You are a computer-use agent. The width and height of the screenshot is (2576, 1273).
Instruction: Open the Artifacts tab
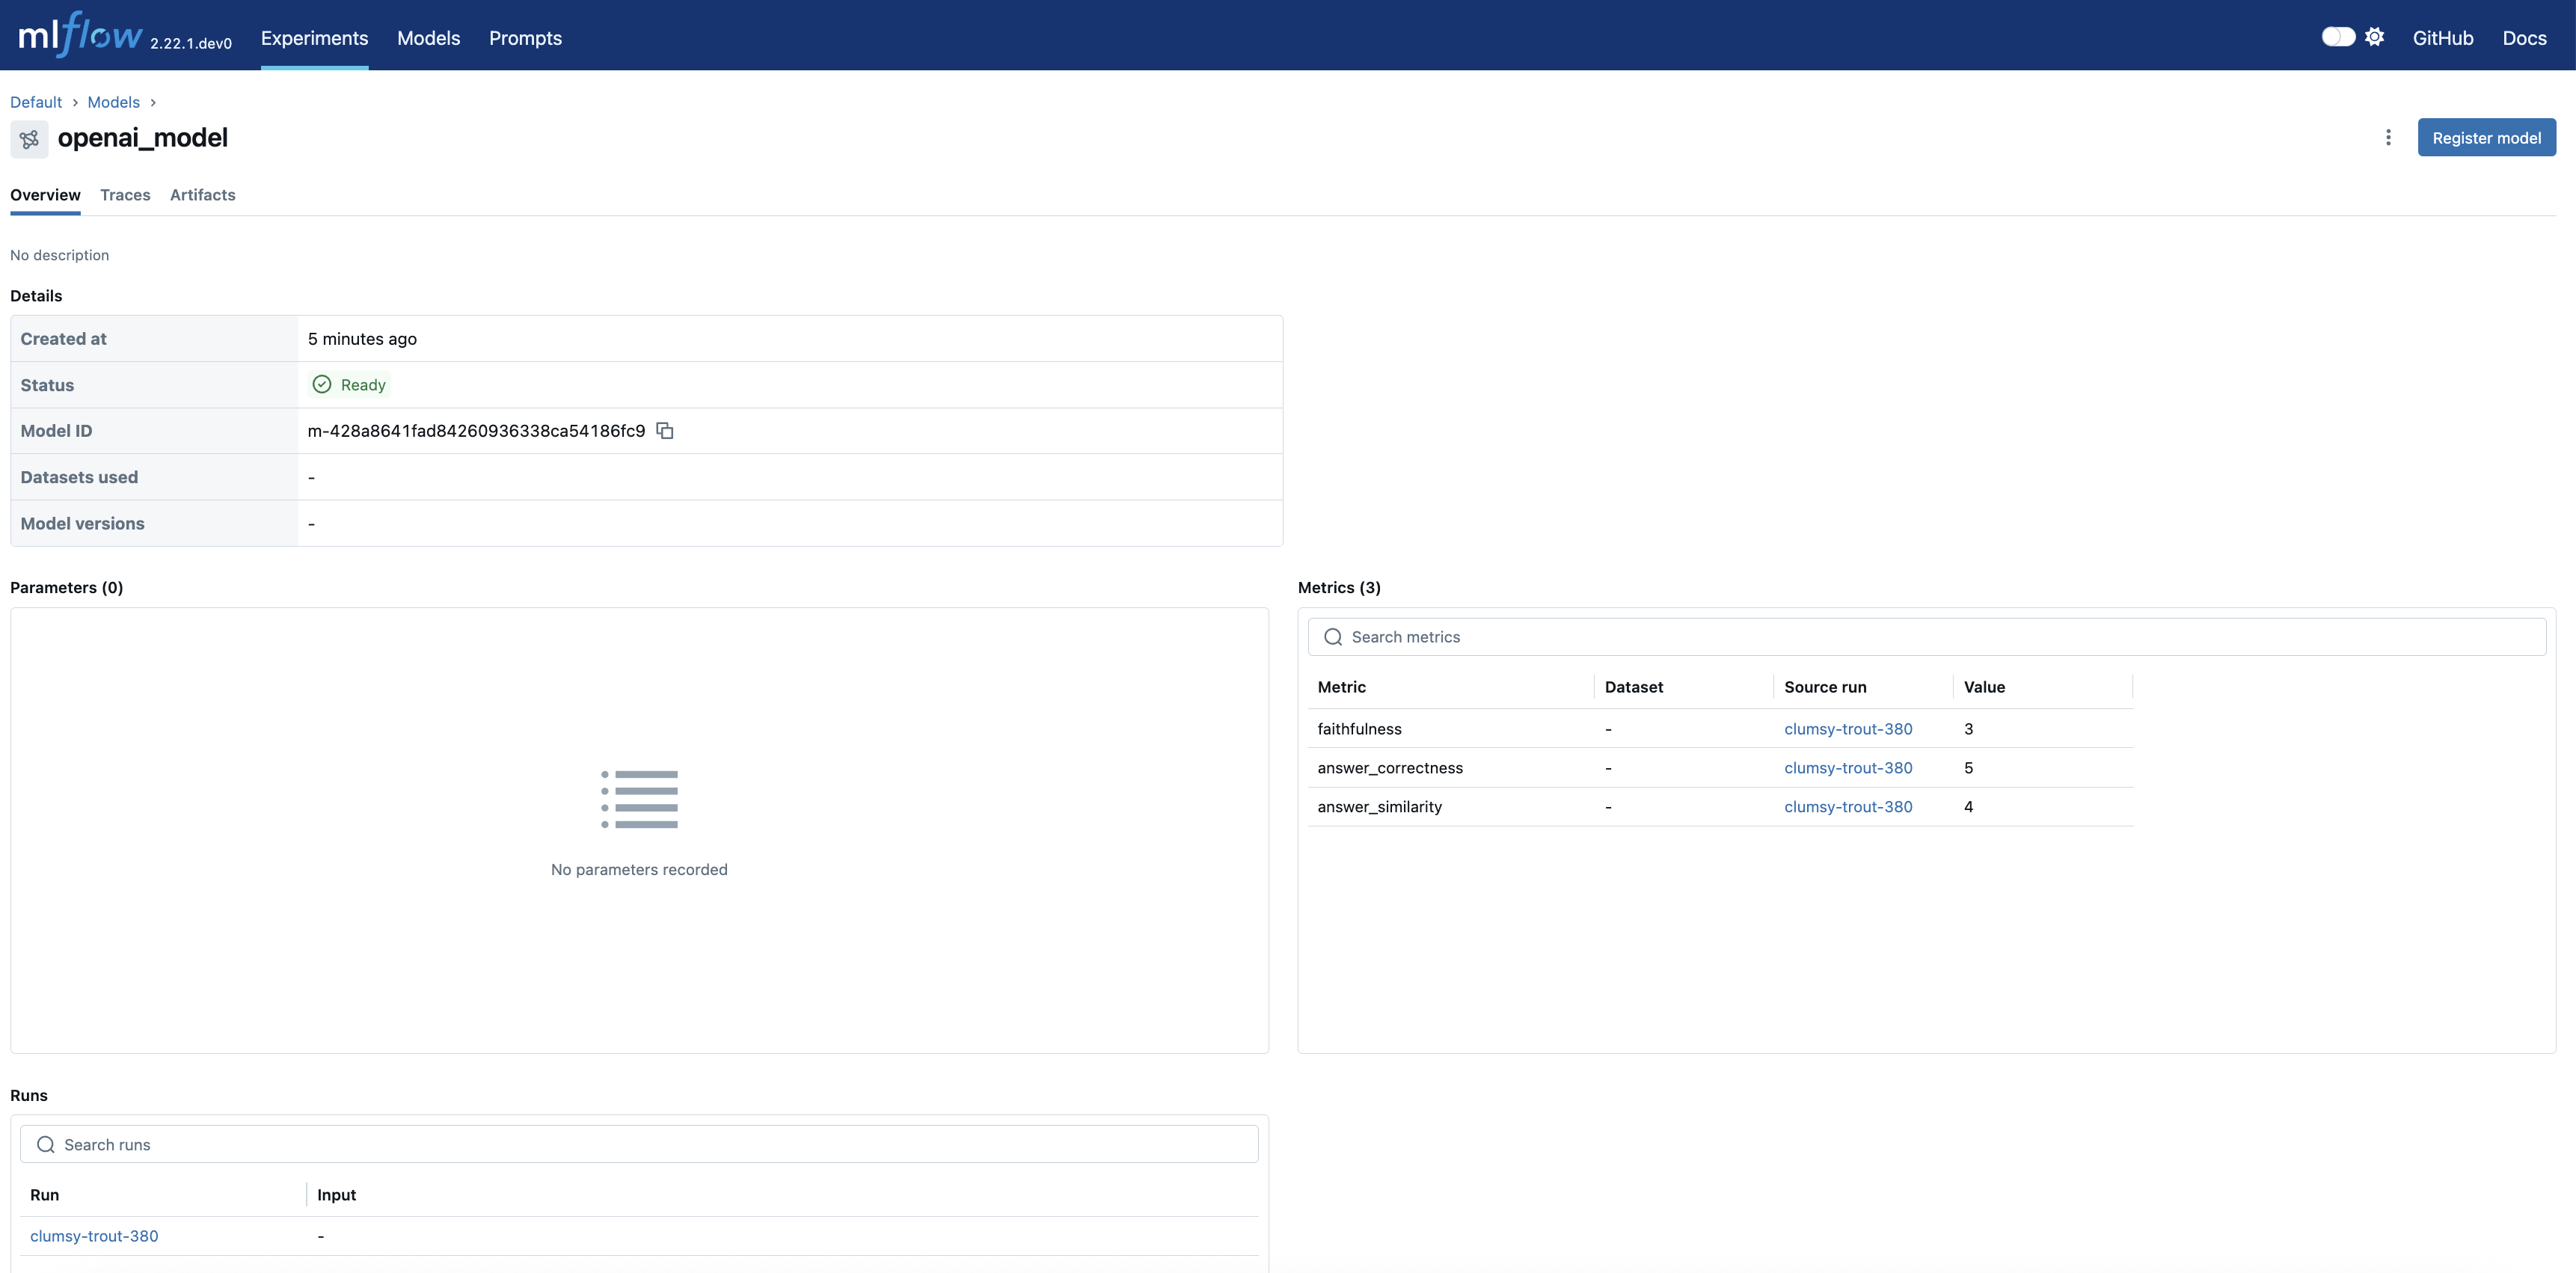click(x=202, y=195)
